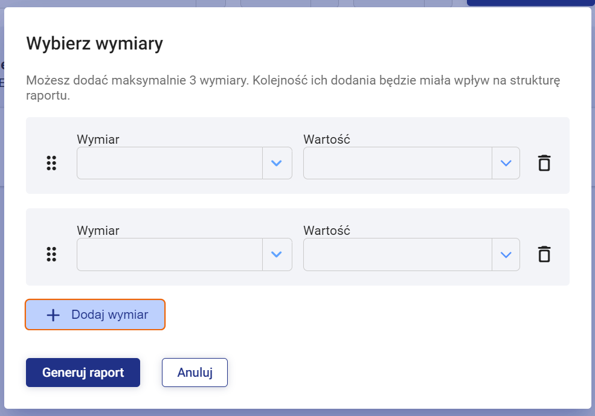Delete the second dimension row with the trash icon
Screen dimensions: 595x416
point(544,254)
